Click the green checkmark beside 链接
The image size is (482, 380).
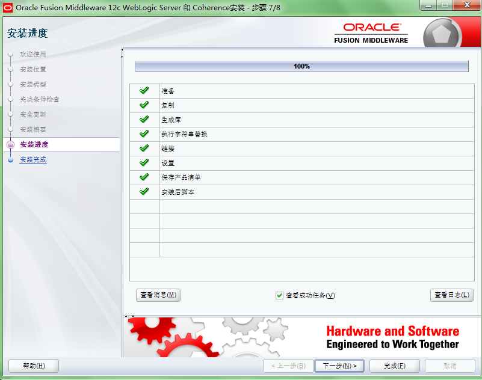144,148
